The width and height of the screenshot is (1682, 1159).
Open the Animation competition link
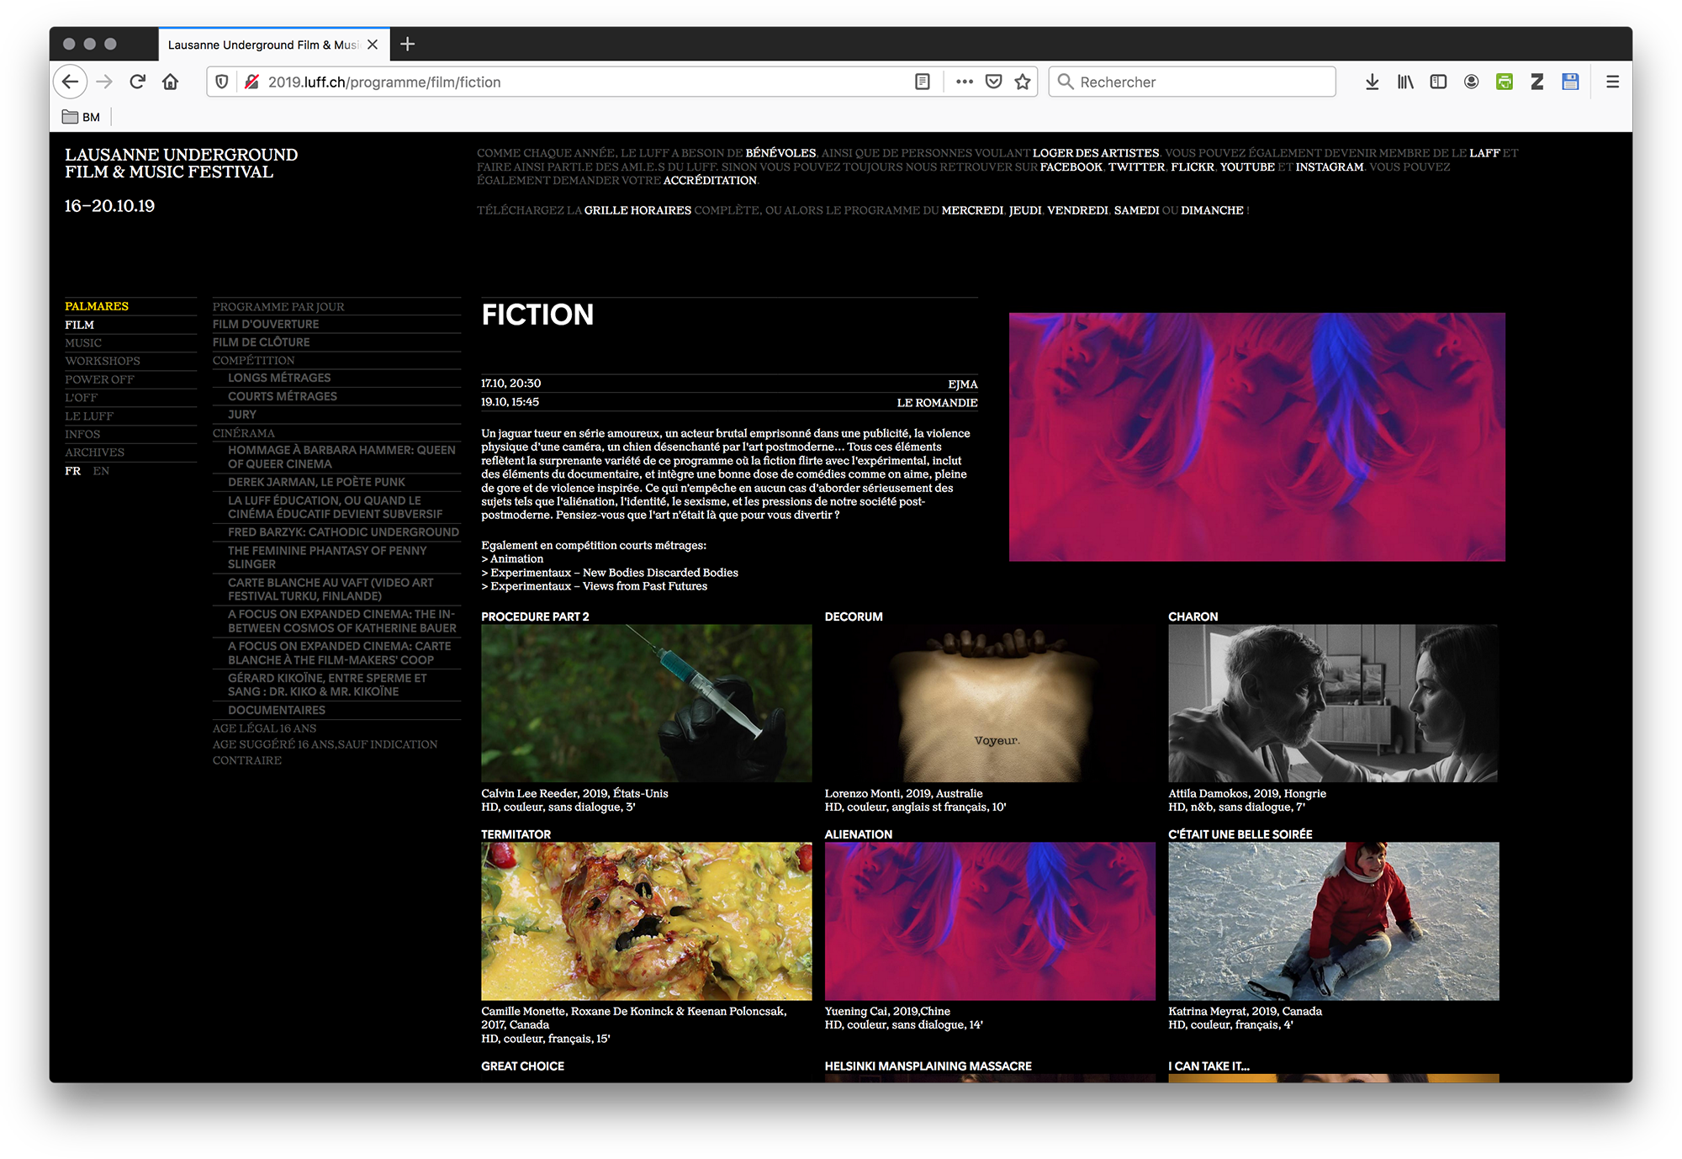[516, 558]
